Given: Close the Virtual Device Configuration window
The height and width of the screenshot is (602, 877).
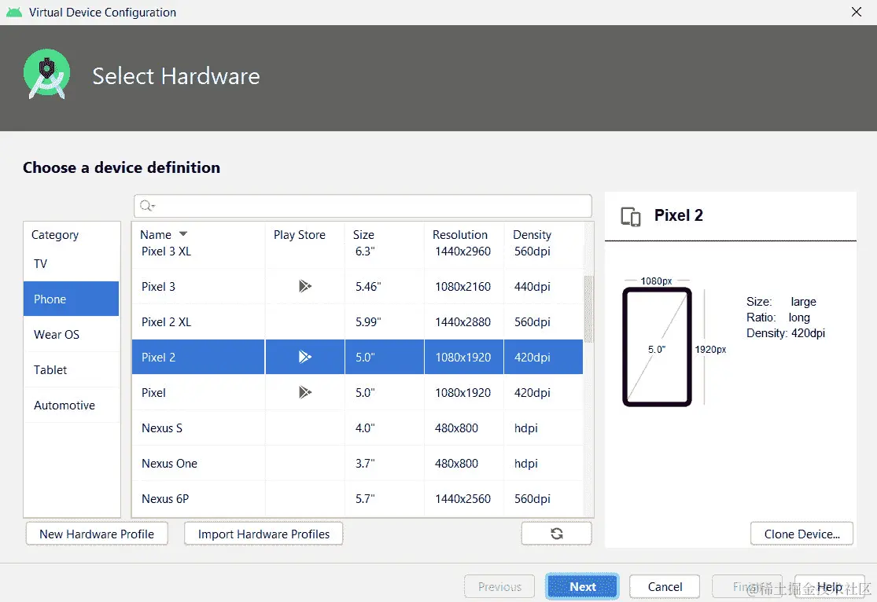Looking at the screenshot, I should 856,12.
